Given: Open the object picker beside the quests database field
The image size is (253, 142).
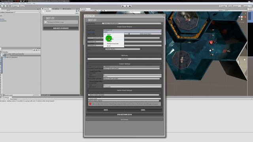Looking at the screenshot, I should tap(162, 23).
